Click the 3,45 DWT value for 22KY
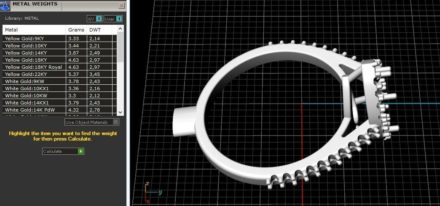 [x=94, y=74]
